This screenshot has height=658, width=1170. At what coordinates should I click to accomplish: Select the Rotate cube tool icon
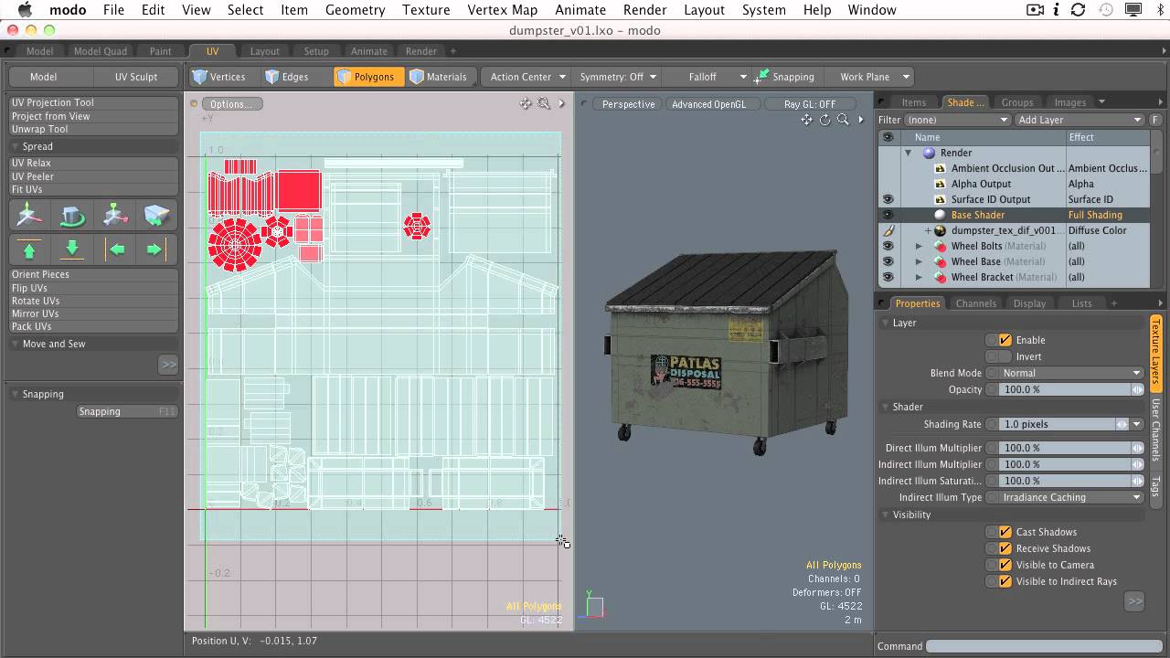click(72, 216)
